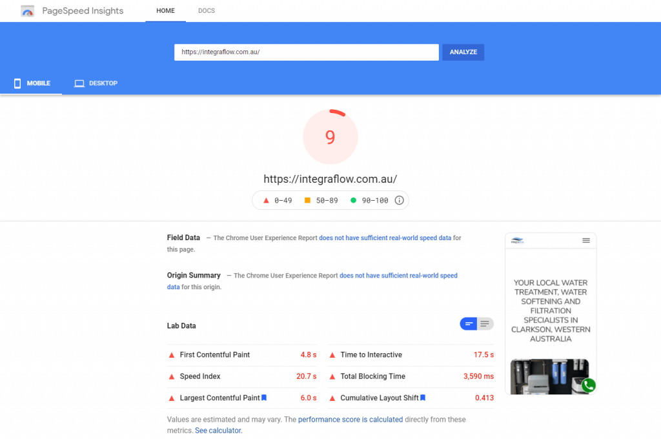Click the orange square in the score legend
This screenshot has width=661, height=439.
(309, 200)
